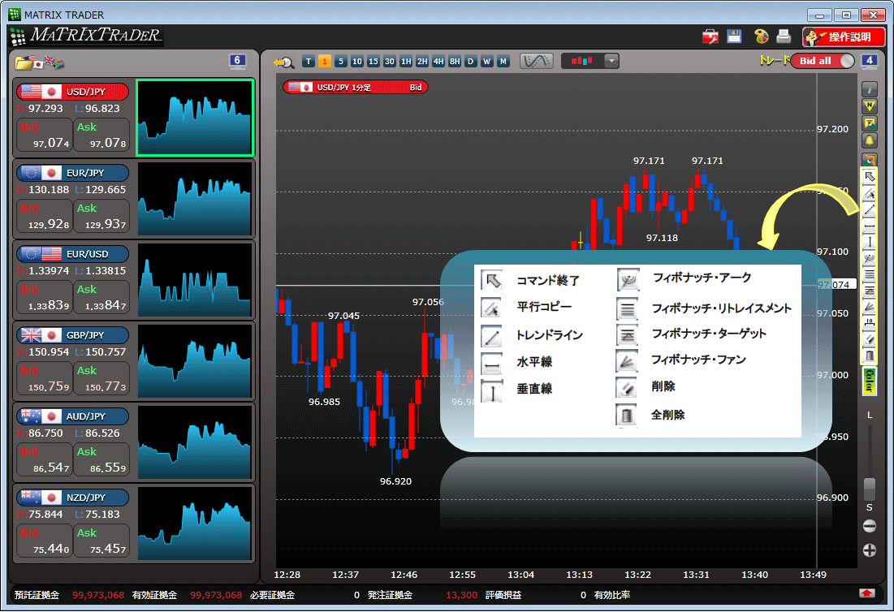This screenshot has width=894, height=612.
Task: Click NZD/JPY Ask 75.457 button
Action: (x=101, y=541)
